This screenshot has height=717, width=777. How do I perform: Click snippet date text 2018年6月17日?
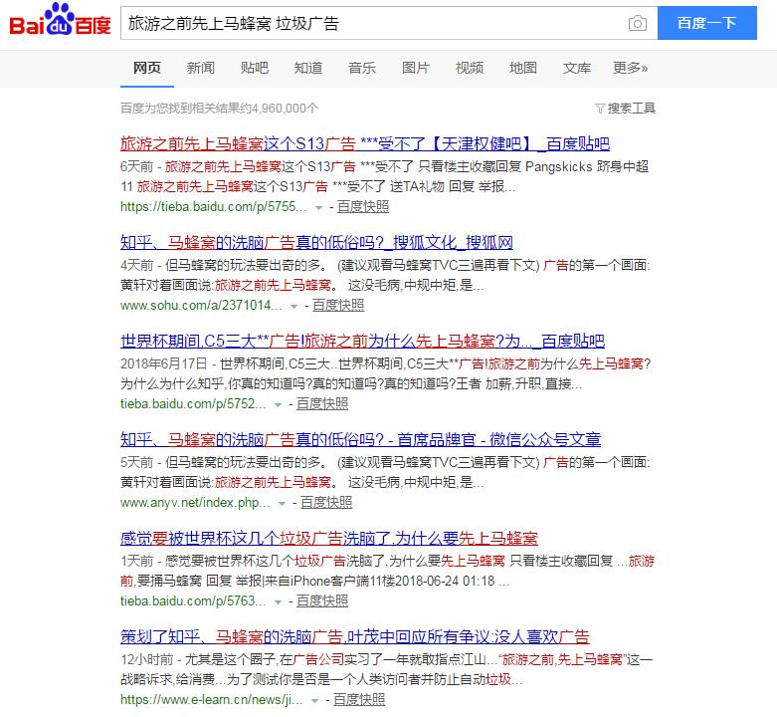click(x=163, y=363)
